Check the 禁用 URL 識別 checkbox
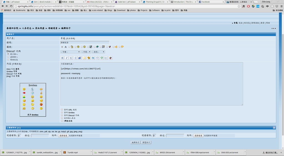This screenshot has height=156, width=284. pyautogui.click(x=62, y=109)
